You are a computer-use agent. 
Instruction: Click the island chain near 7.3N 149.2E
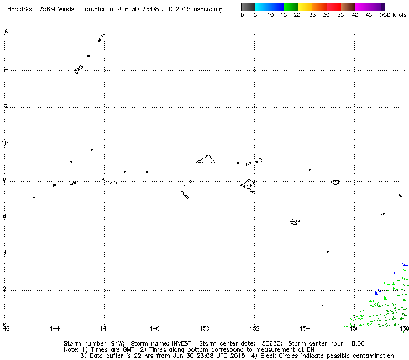[185, 195]
